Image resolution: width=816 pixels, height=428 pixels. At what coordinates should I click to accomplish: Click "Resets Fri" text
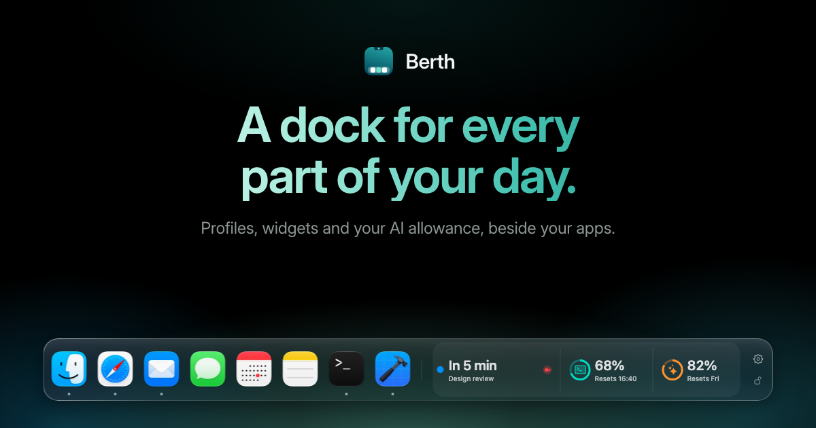[703, 379]
